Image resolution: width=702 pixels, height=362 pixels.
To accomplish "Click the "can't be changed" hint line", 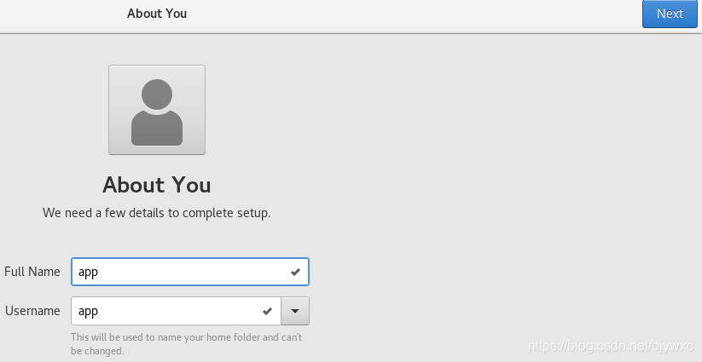I will pyautogui.click(x=97, y=351).
